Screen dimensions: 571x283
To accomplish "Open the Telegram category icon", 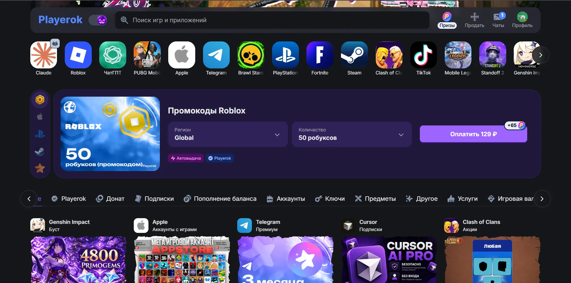I will (x=216, y=55).
